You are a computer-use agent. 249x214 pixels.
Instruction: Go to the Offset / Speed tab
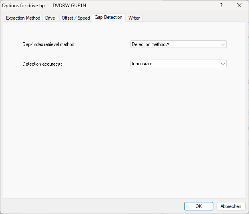pyautogui.click(x=76, y=18)
